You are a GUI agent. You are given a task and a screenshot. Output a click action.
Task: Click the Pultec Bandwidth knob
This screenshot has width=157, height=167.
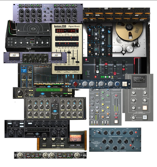(x=115, y=148)
